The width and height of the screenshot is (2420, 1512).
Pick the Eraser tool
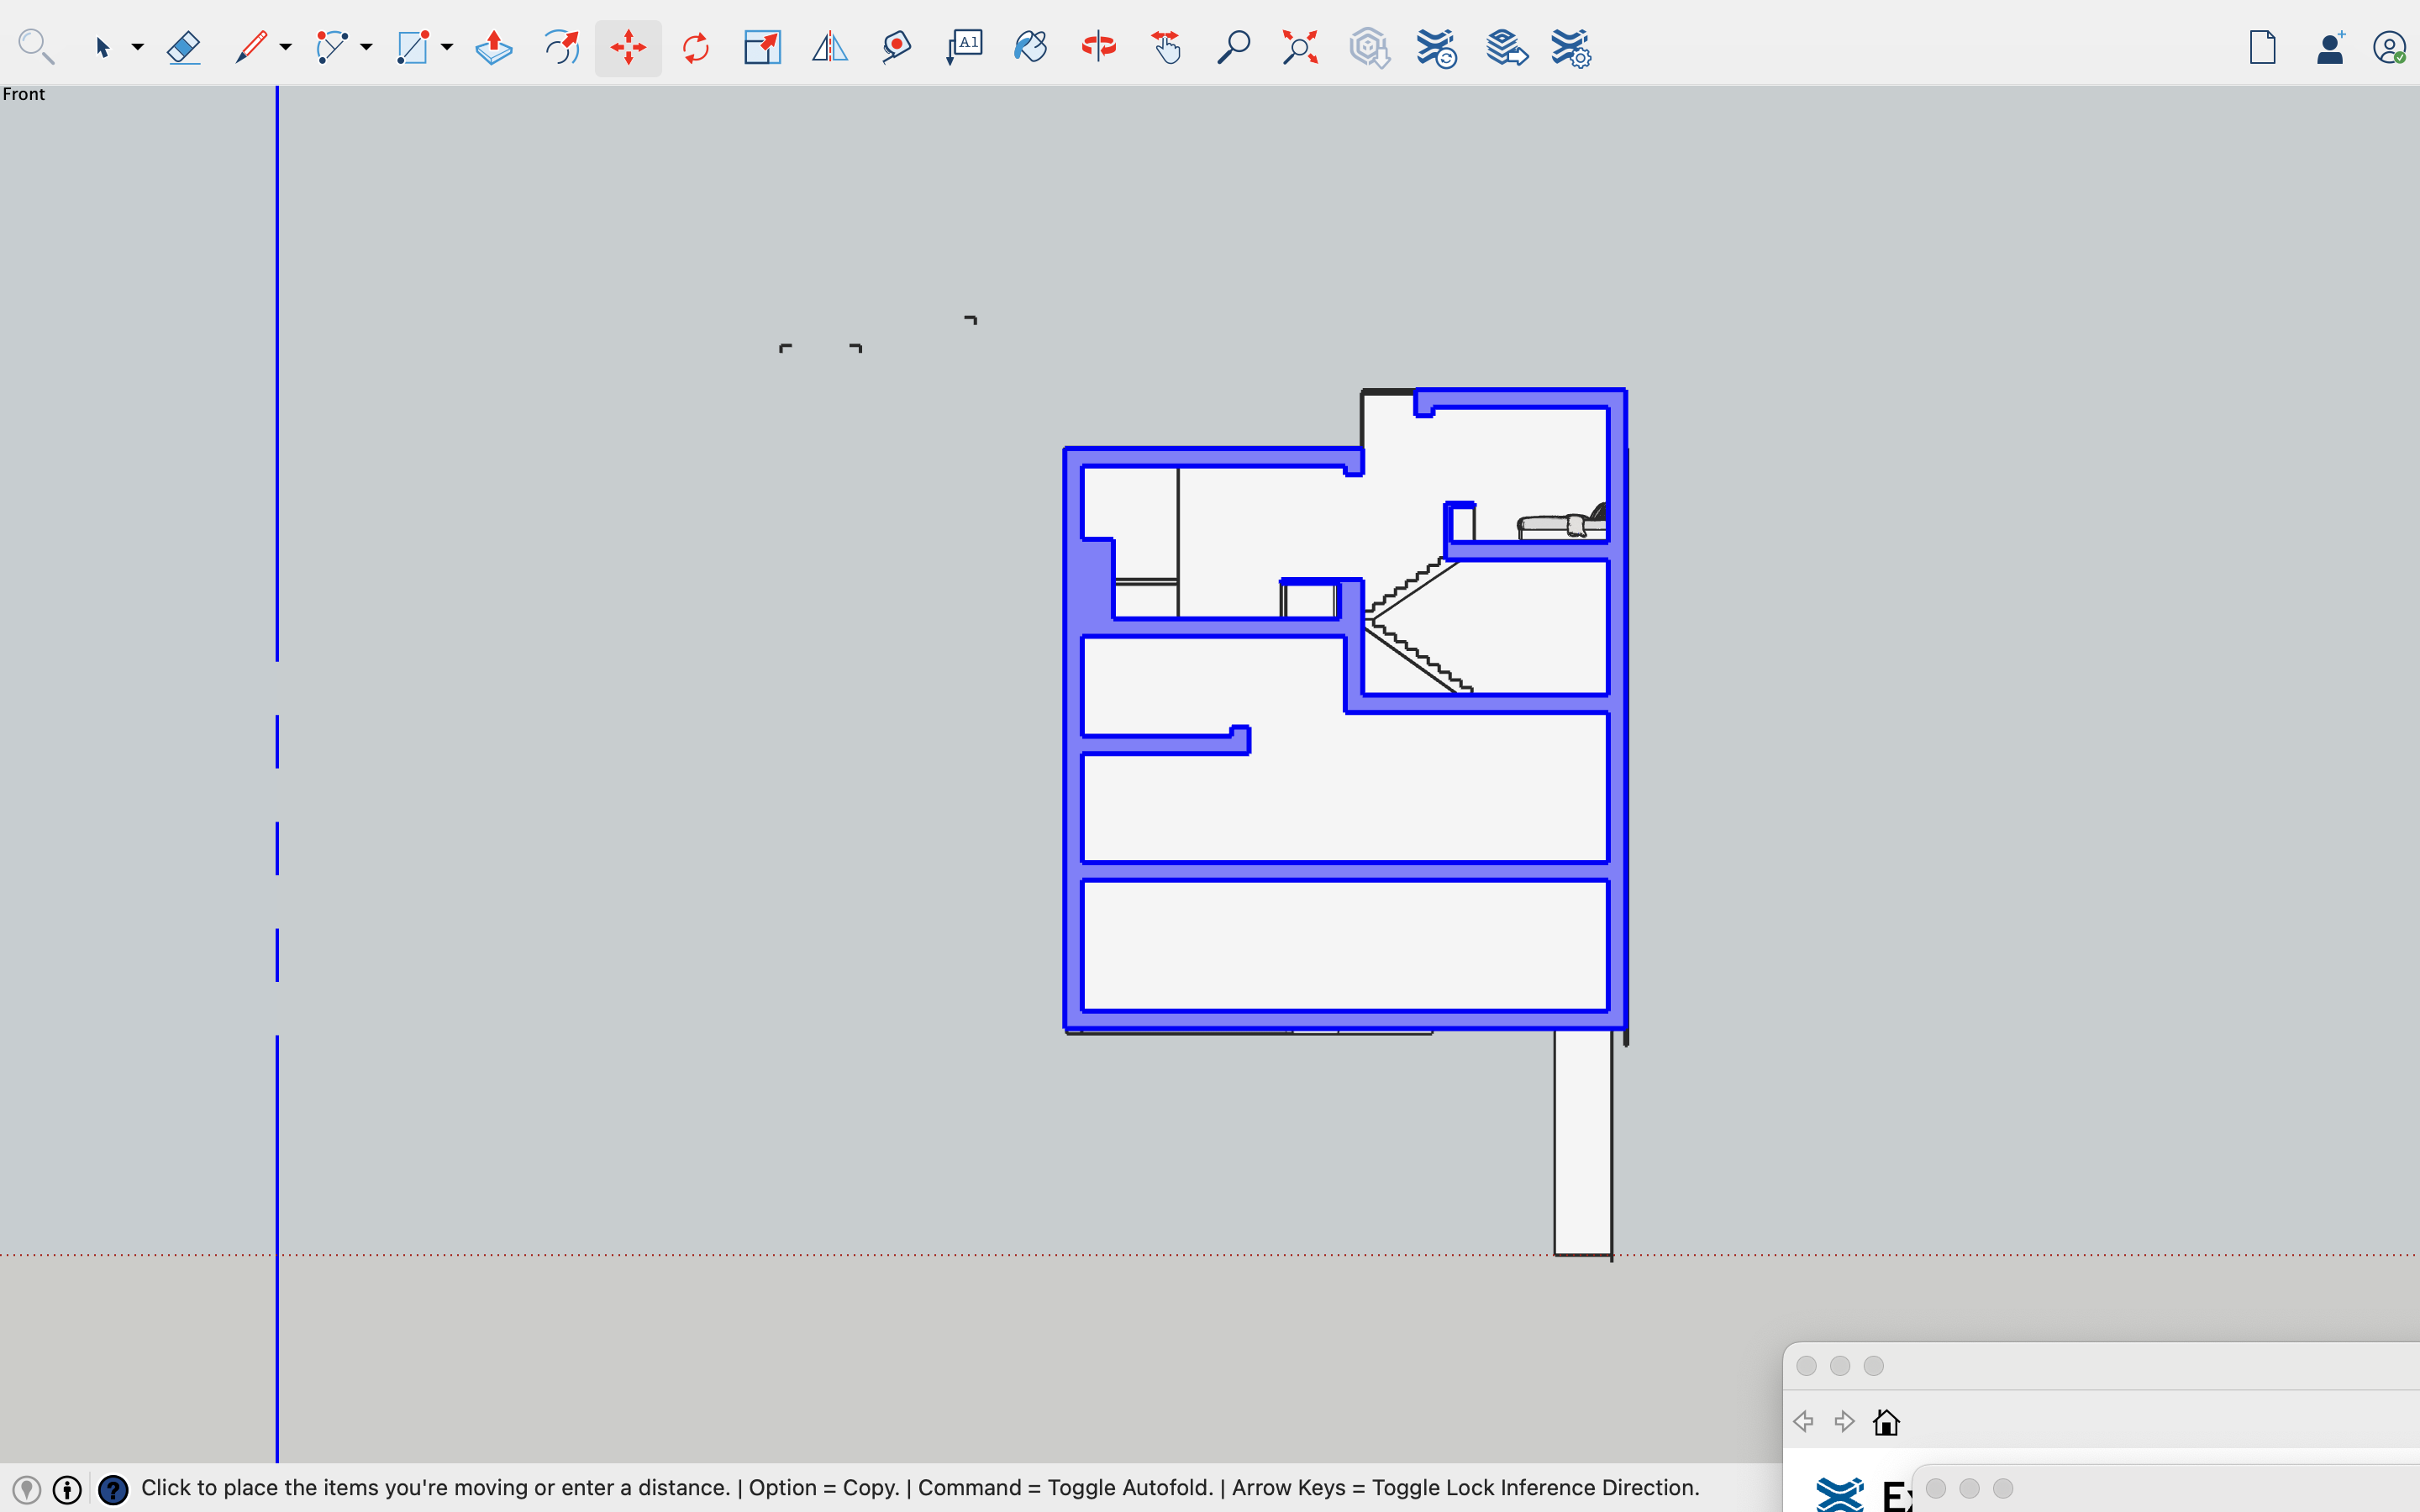coord(184,47)
